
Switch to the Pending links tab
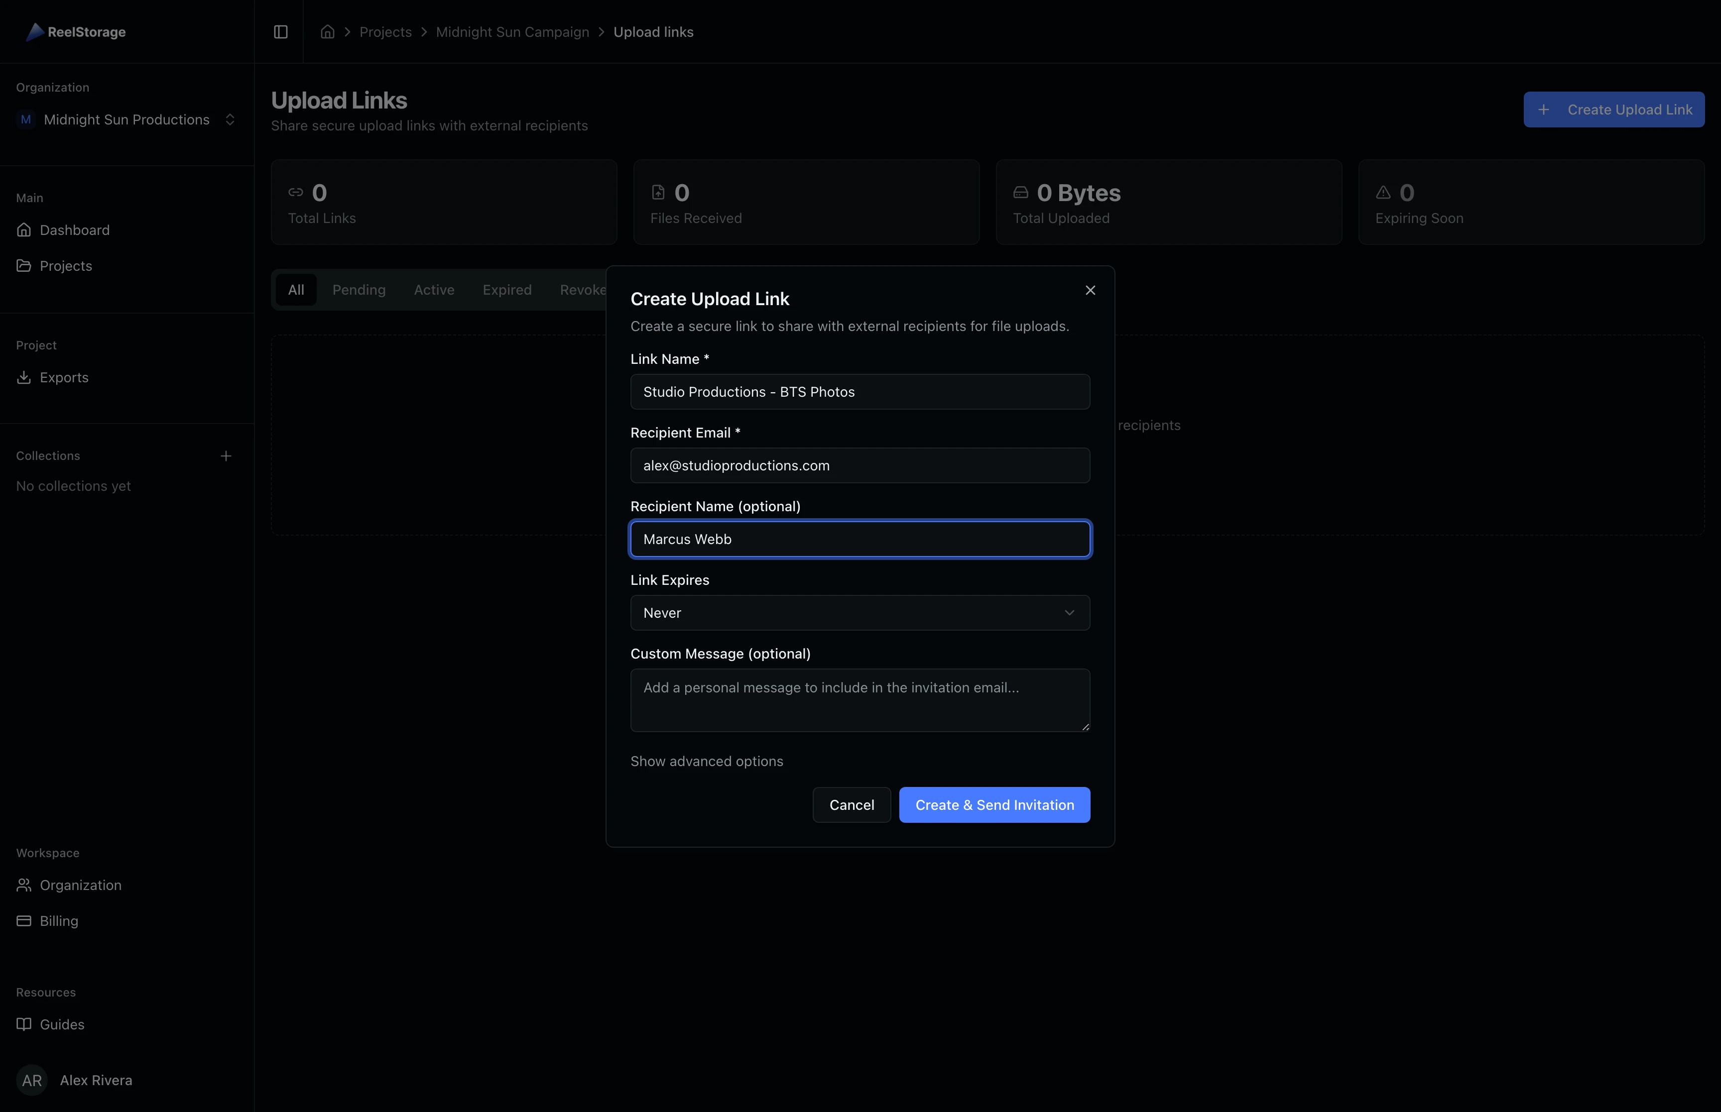pyautogui.click(x=359, y=290)
